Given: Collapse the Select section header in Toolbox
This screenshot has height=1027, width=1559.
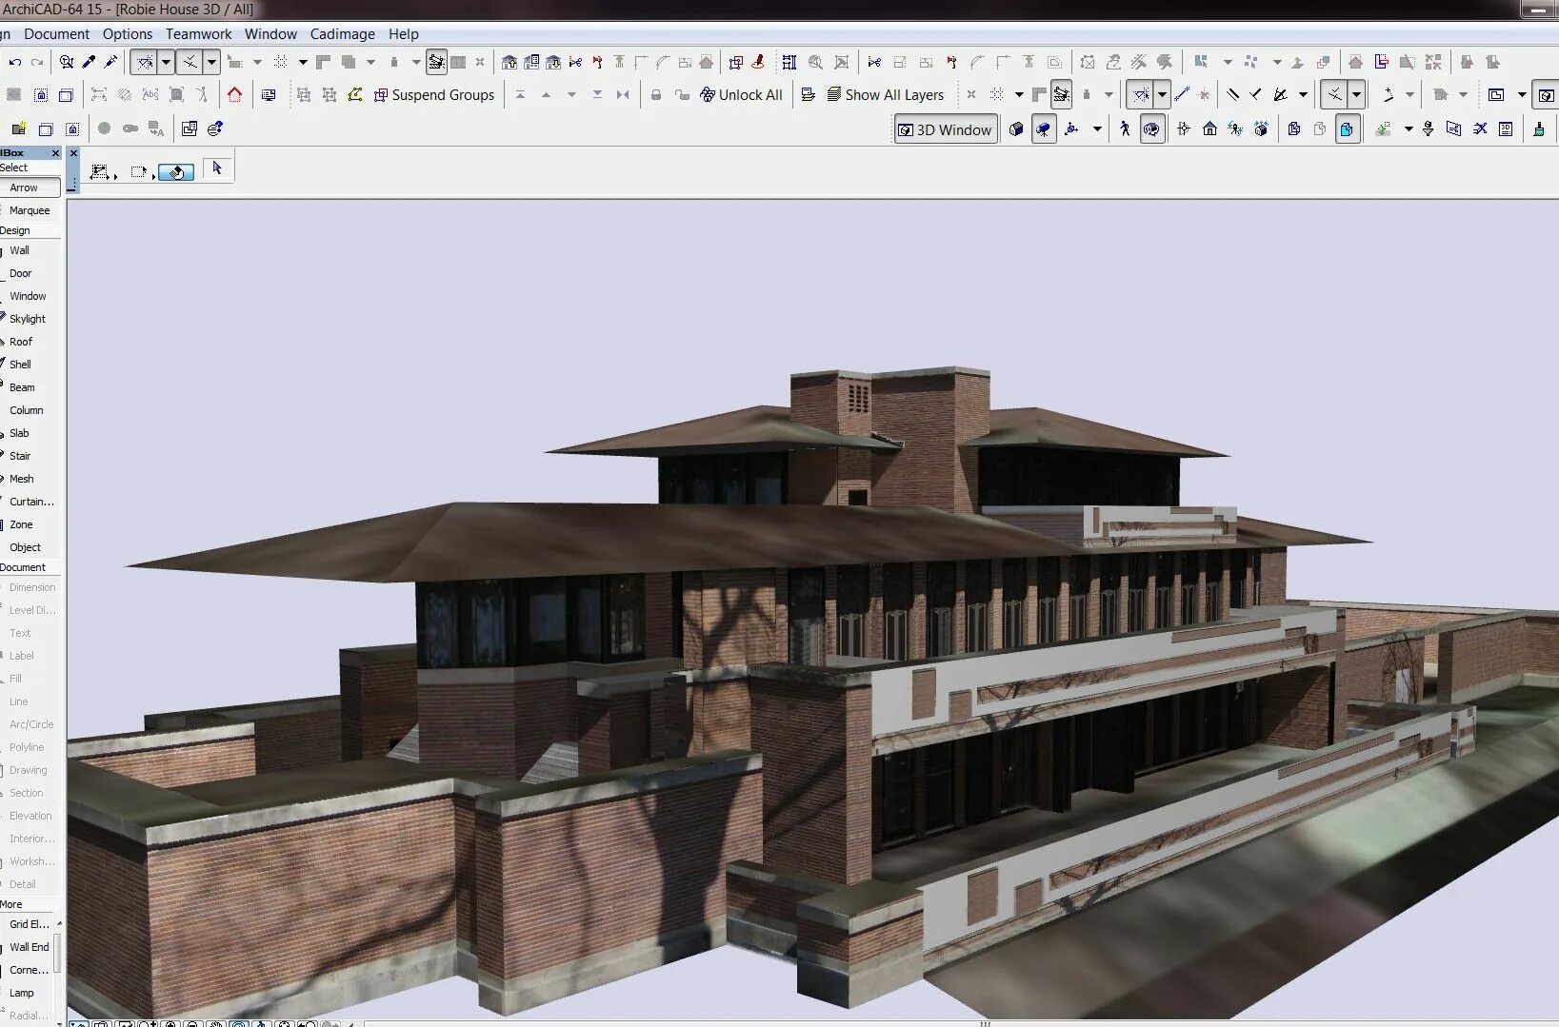Looking at the screenshot, I should pos(30,168).
